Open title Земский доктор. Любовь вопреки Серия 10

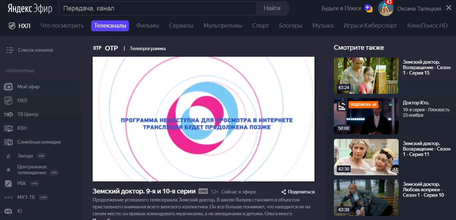(x=423, y=190)
